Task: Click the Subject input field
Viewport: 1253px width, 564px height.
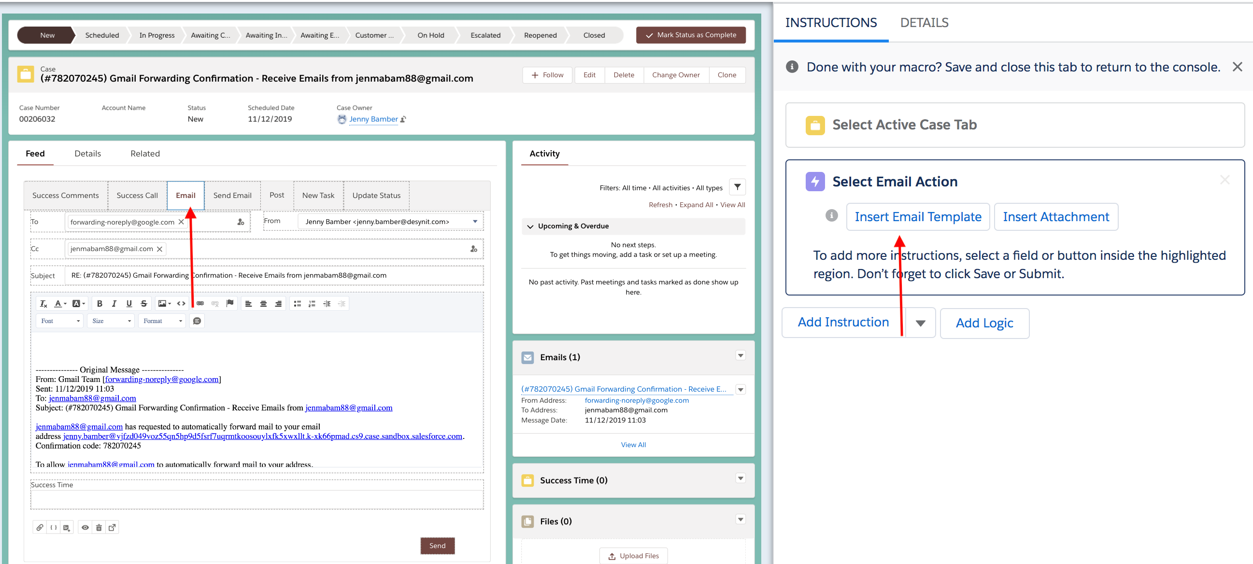Action: pos(274,276)
